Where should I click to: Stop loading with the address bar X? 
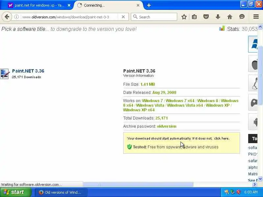(123, 17)
